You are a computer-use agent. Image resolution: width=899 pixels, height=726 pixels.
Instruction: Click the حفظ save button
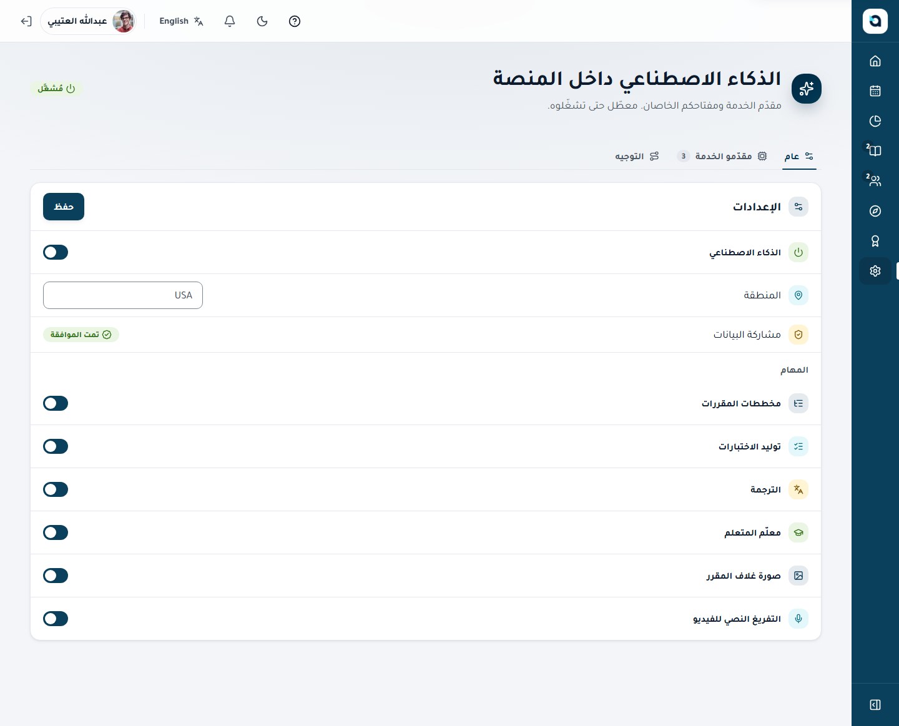click(64, 207)
